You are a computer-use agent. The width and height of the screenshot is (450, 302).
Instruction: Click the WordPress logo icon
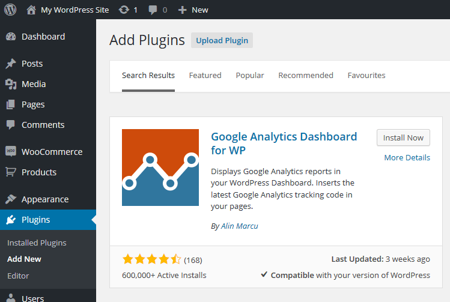[x=10, y=10]
